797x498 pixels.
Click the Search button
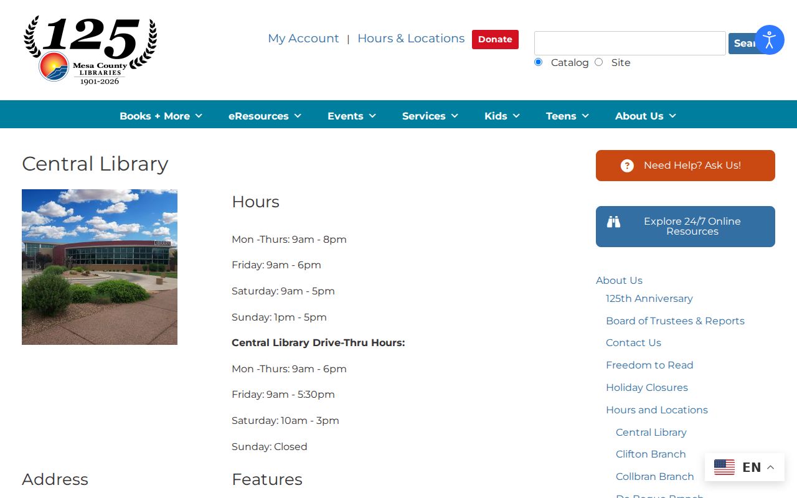pos(742,44)
